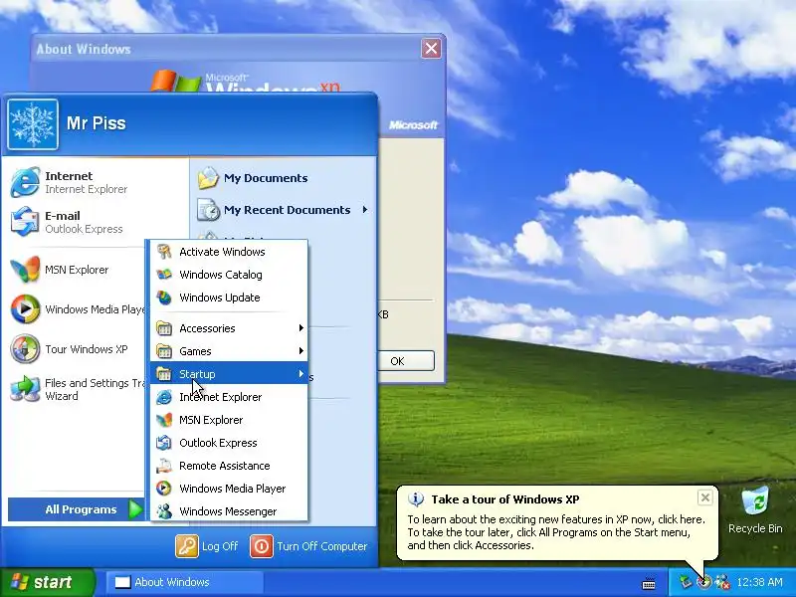Close the About Windows dialog
Viewport: 796px width, 597px height.
431,48
